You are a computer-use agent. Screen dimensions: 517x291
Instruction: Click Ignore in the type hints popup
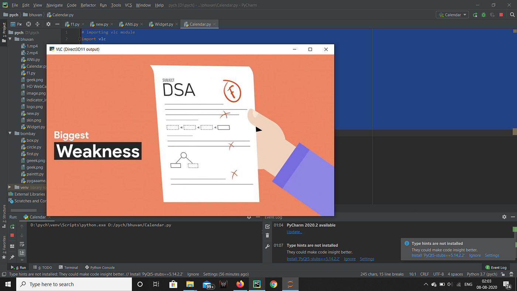pyautogui.click(x=475, y=255)
